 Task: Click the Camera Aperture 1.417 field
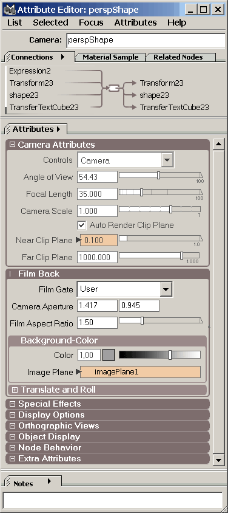[97, 306]
